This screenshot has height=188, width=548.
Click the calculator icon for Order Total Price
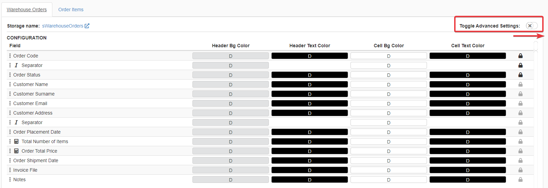[x=16, y=151]
